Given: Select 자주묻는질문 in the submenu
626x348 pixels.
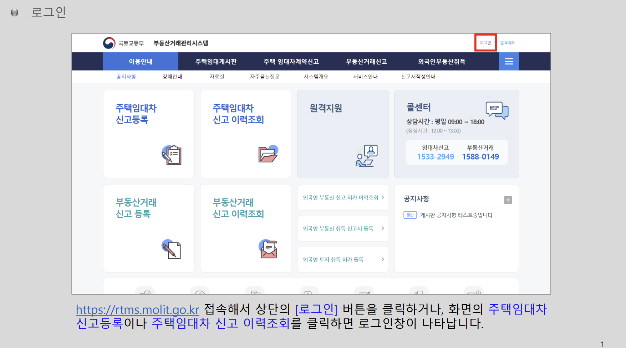Looking at the screenshot, I should pos(264,76).
